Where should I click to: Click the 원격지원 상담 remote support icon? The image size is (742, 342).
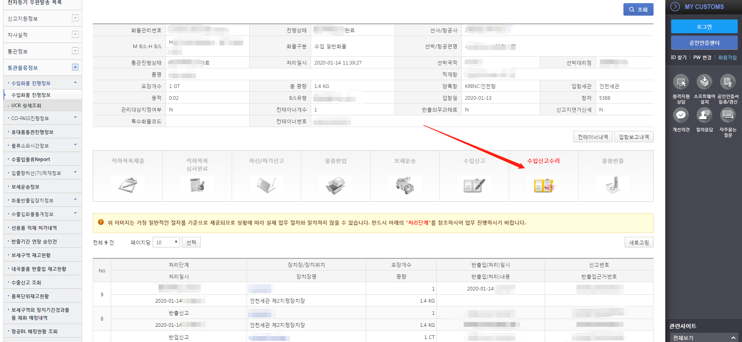[681, 82]
